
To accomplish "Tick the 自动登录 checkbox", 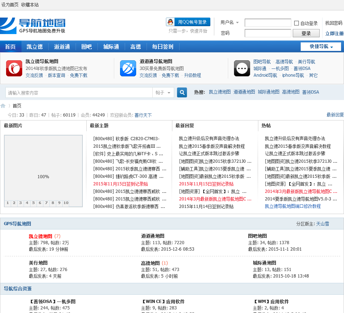I will click(x=296, y=23).
